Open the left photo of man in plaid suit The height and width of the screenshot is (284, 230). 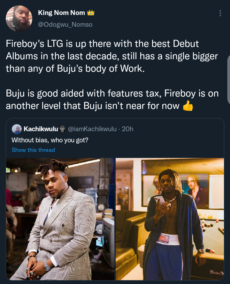60,219
